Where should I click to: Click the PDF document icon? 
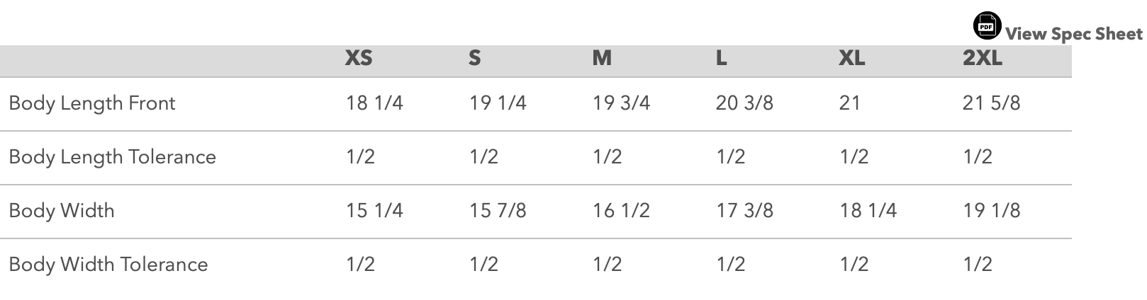pos(987,26)
